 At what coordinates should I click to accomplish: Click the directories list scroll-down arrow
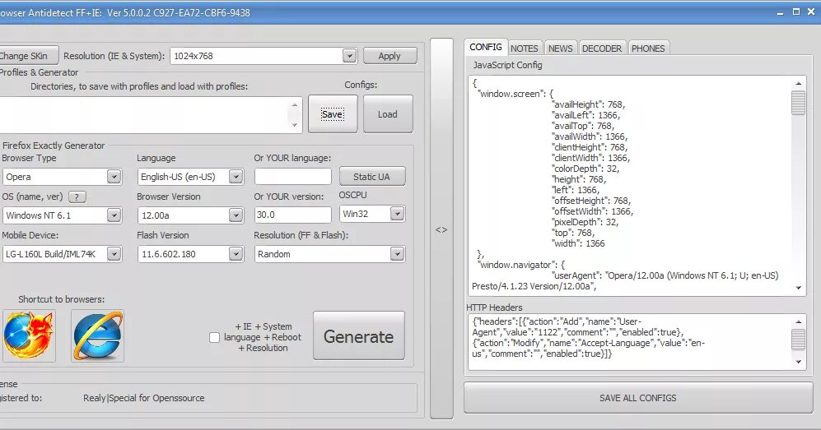click(294, 125)
